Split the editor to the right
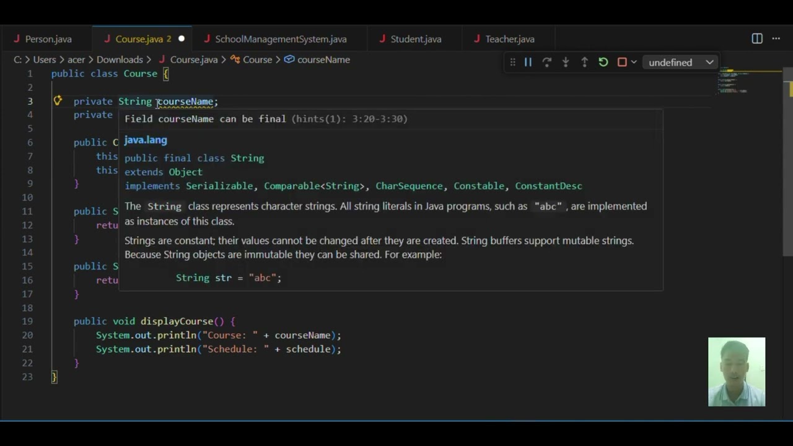This screenshot has width=793, height=446. pos(757,38)
